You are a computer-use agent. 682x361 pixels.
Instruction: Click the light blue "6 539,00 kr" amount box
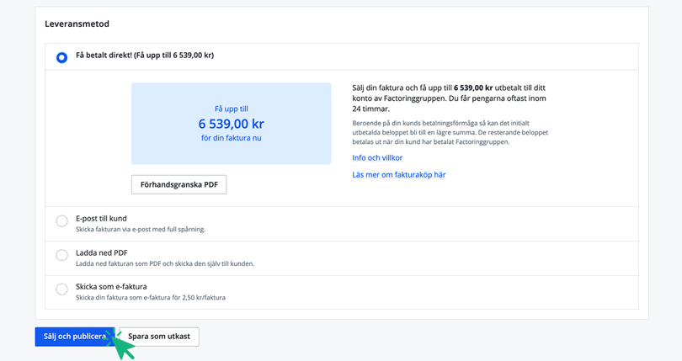231,124
